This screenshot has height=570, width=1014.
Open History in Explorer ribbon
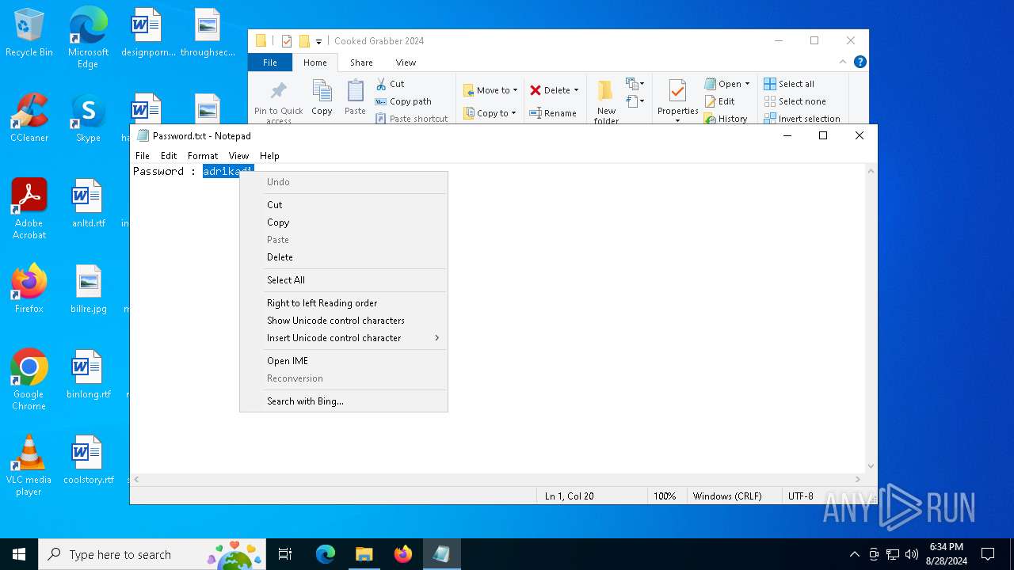pos(726,119)
